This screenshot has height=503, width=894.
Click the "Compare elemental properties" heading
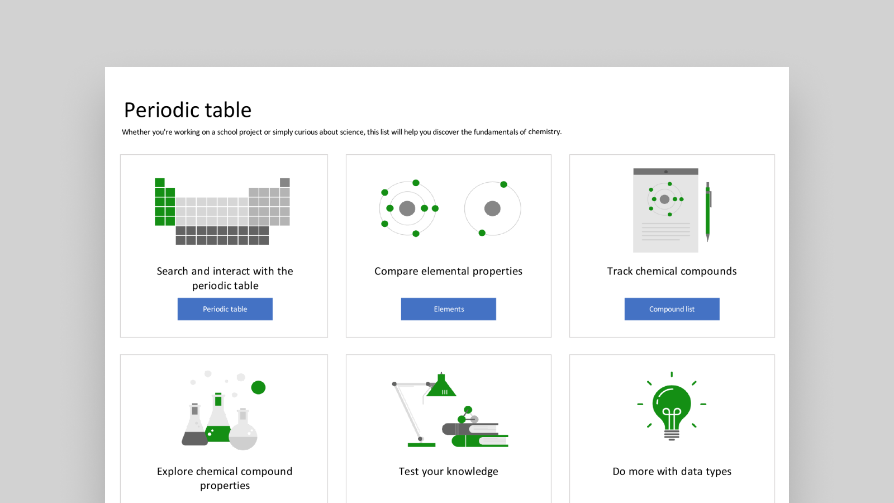click(448, 271)
